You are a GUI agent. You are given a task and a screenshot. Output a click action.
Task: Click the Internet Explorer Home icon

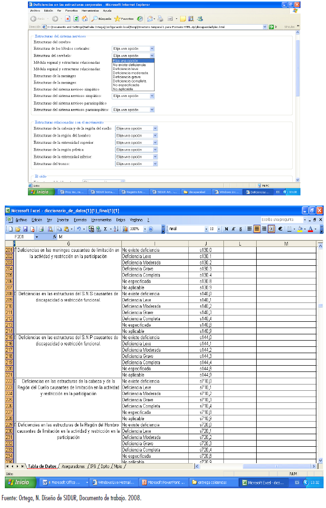tap(85, 19)
